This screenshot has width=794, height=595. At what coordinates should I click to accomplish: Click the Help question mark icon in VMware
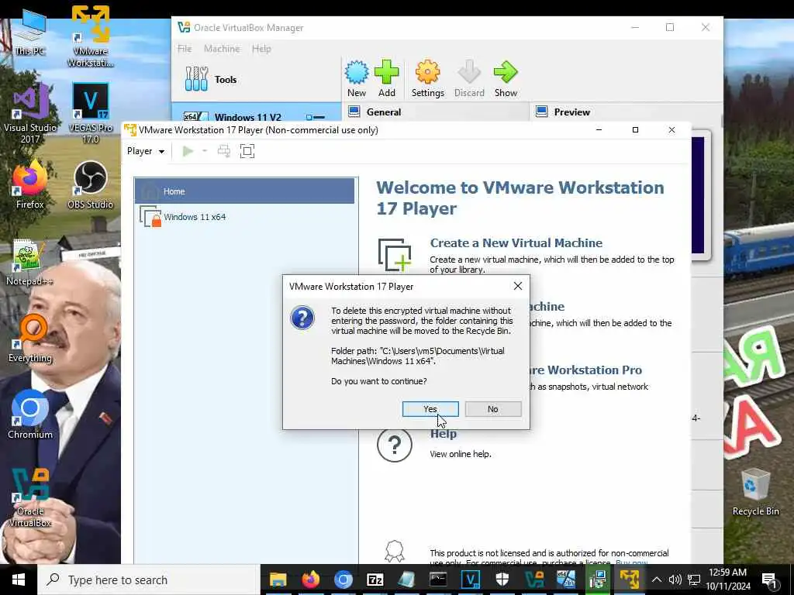coord(395,445)
